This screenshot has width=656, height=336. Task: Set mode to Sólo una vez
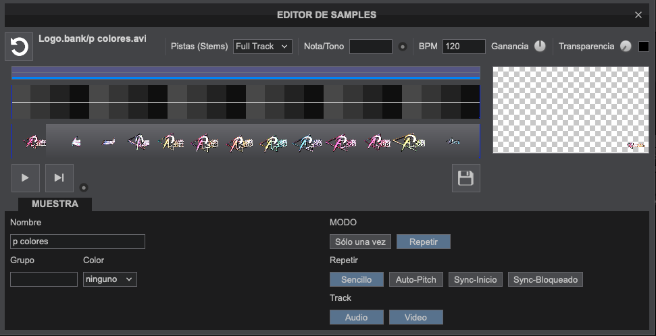pyautogui.click(x=360, y=242)
